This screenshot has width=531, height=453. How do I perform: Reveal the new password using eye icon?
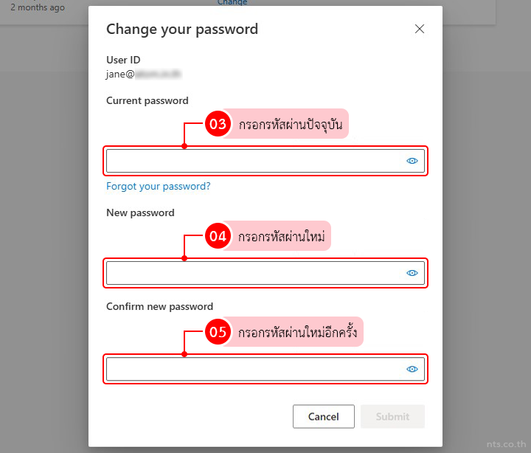coord(412,273)
